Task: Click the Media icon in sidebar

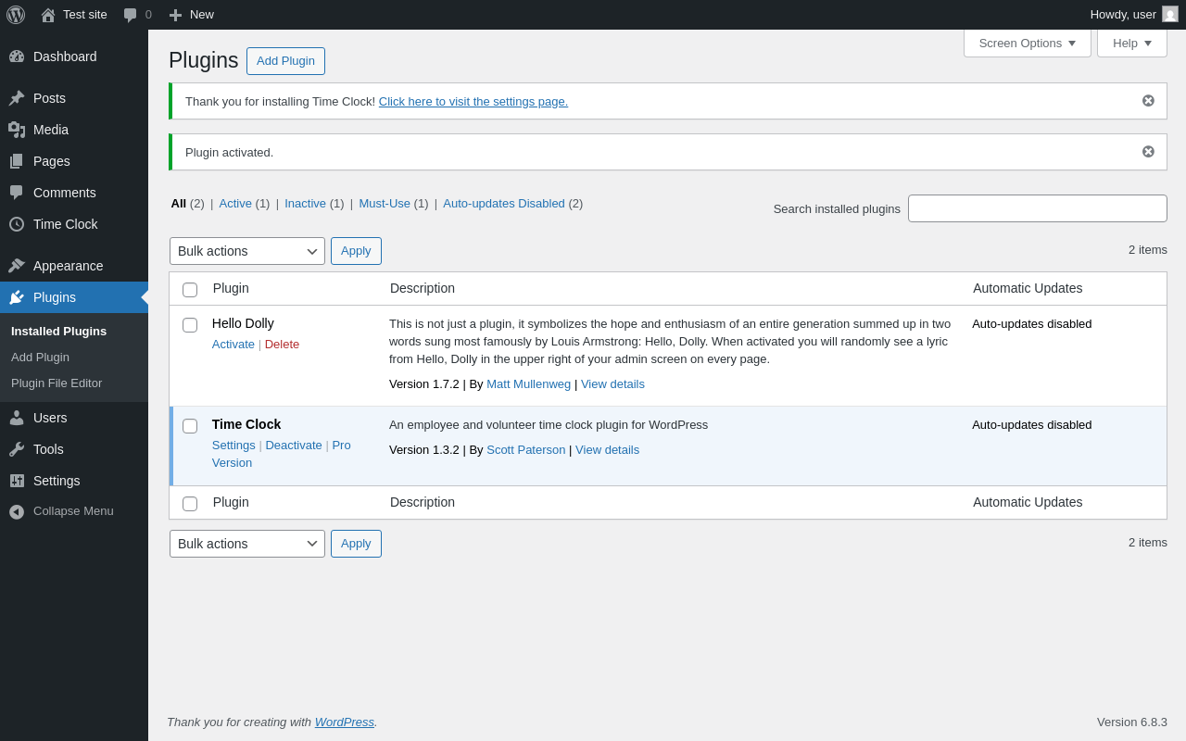Action: pos(17,130)
